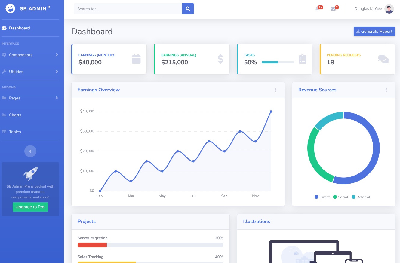This screenshot has width=400, height=263.
Task: Open Tables from the sidebar
Action: point(30,132)
